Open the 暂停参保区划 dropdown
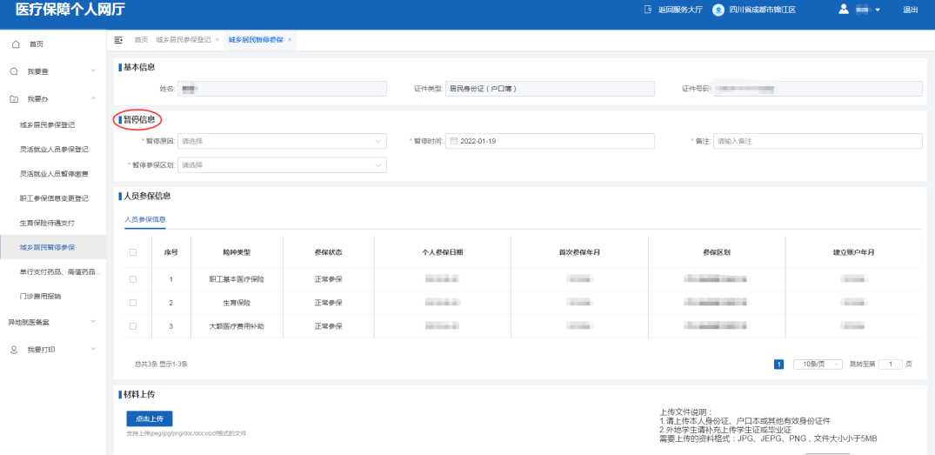 [282, 165]
